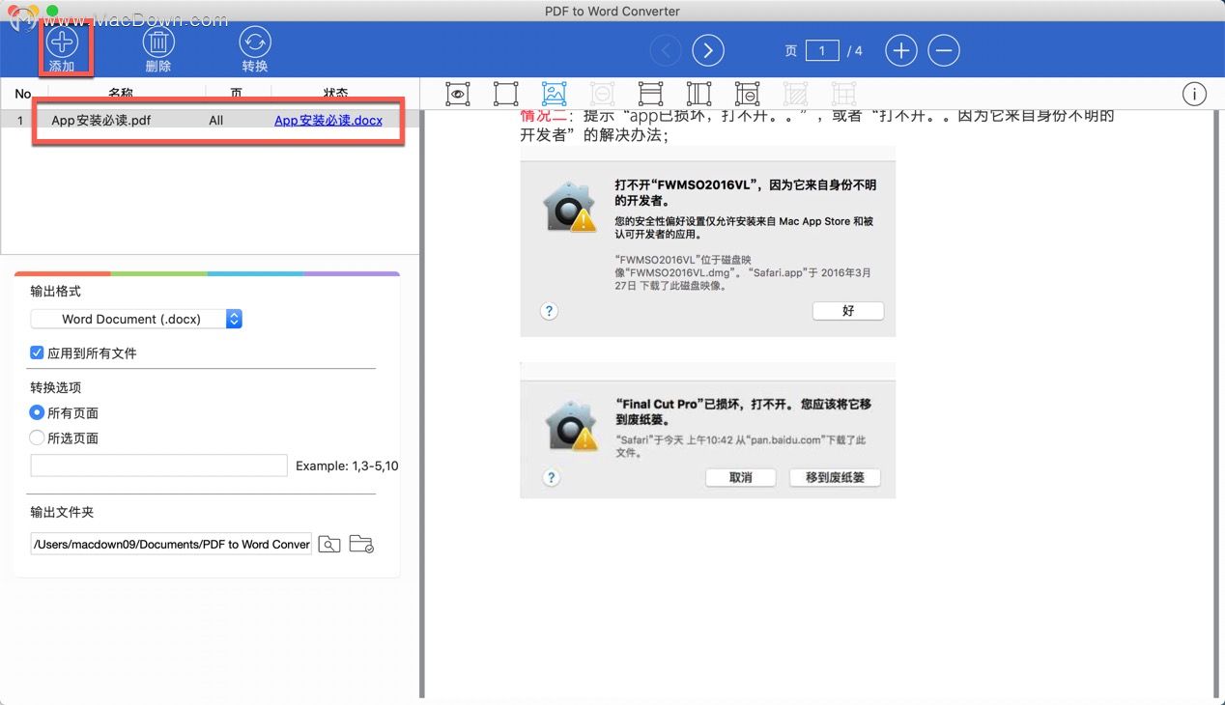Click the 转换选项 label
This screenshot has height=705, width=1225.
click(56, 387)
